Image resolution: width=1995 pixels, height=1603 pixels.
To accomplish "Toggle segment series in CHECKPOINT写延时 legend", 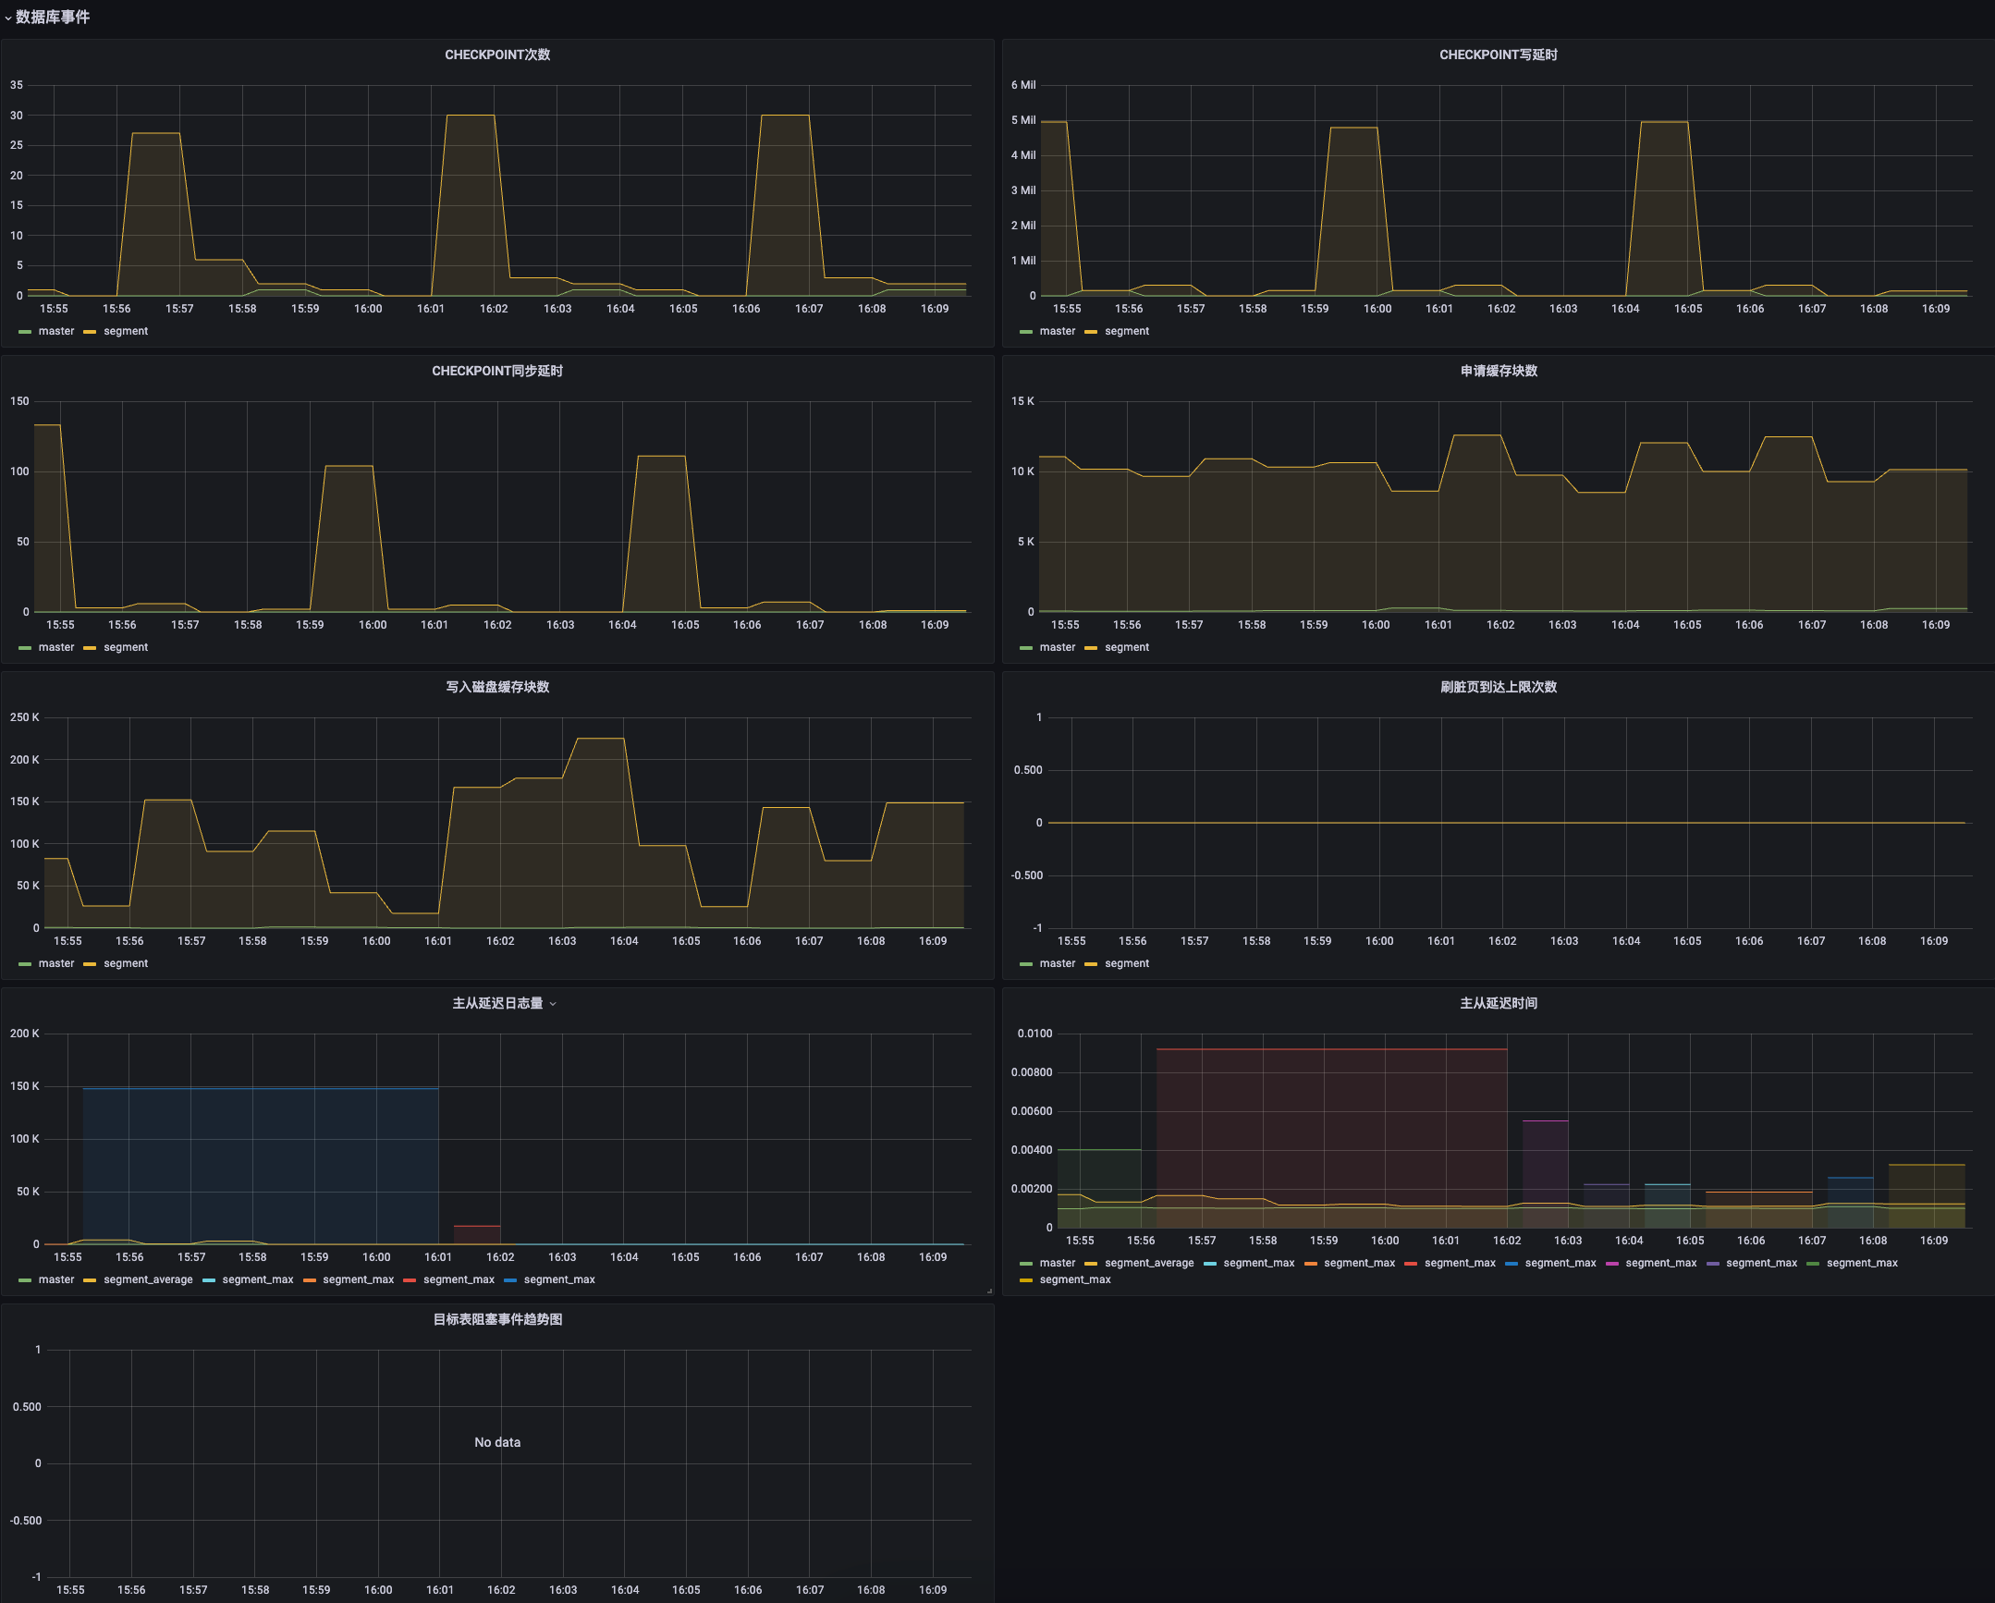I will click(1126, 331).
